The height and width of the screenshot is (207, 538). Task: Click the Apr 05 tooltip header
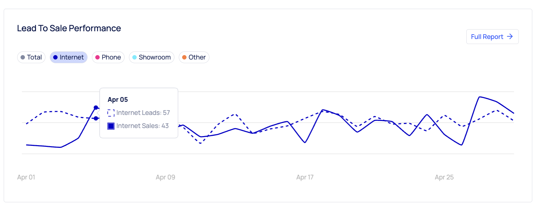[x=117, y=99]
